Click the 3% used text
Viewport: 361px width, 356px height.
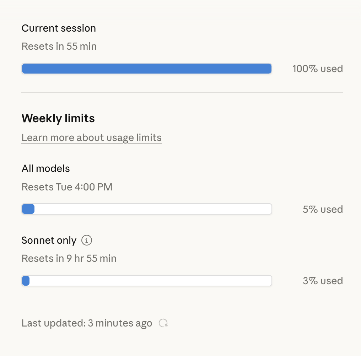coord(323,281)
